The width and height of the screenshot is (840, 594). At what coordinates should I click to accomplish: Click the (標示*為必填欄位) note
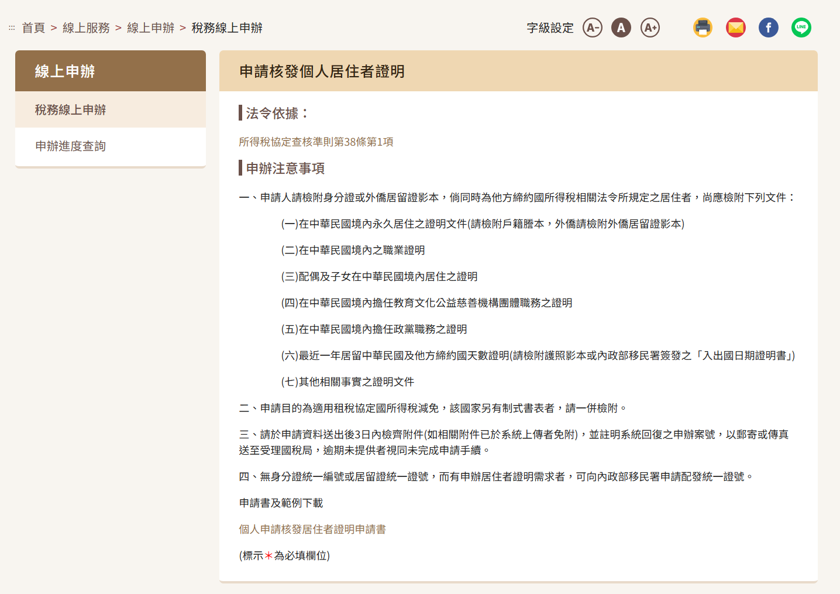(284, 555)
